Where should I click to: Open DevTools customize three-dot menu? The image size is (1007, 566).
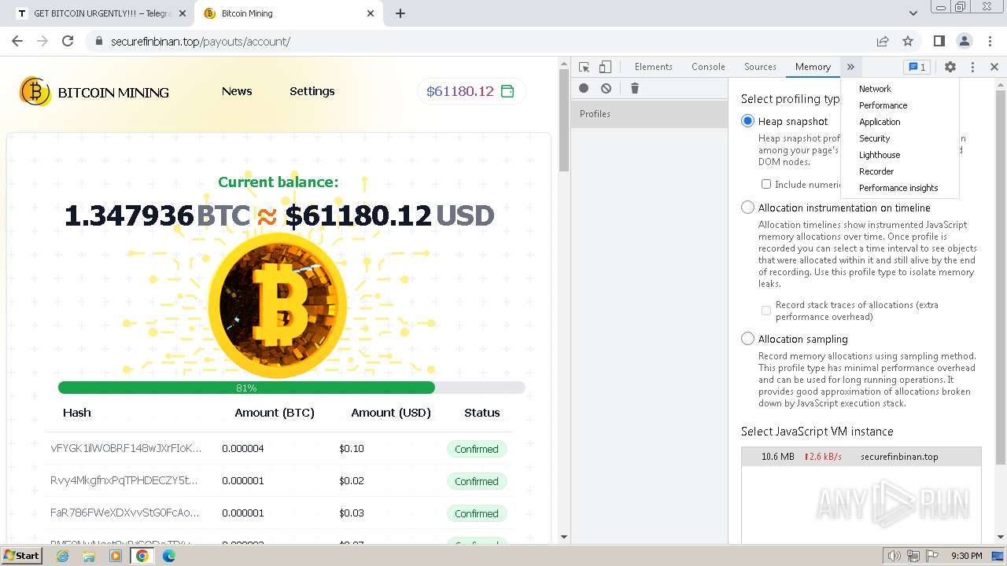[x=972, y=67]
